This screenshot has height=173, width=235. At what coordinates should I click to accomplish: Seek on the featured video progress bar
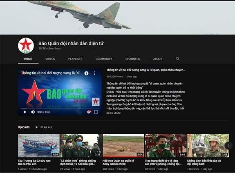click(60, 108)
